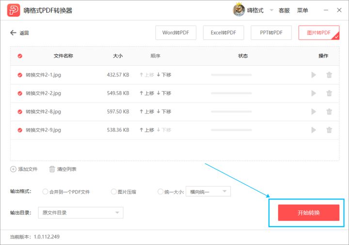Screen dimensions: 349x245
Task: Move 转换文件2-8.jpg up with 上移
Action: [x=147, y=112]
